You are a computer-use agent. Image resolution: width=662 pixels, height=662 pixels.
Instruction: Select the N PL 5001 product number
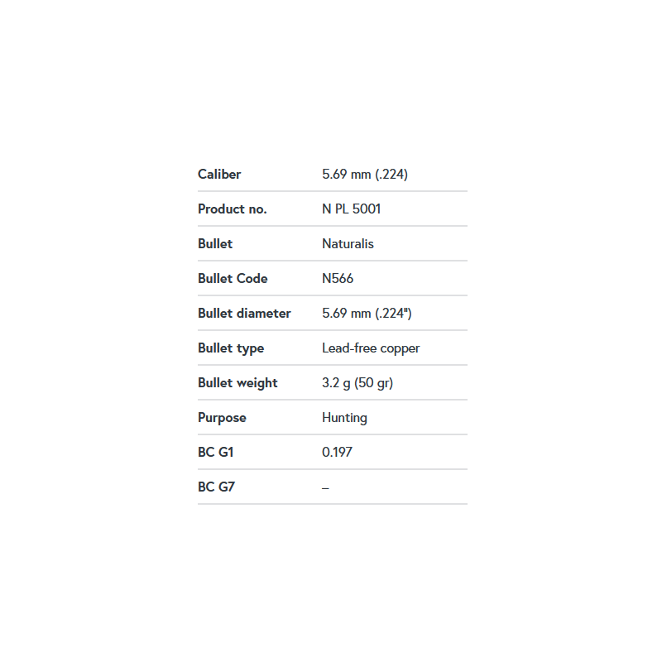[x=351, y=209]
